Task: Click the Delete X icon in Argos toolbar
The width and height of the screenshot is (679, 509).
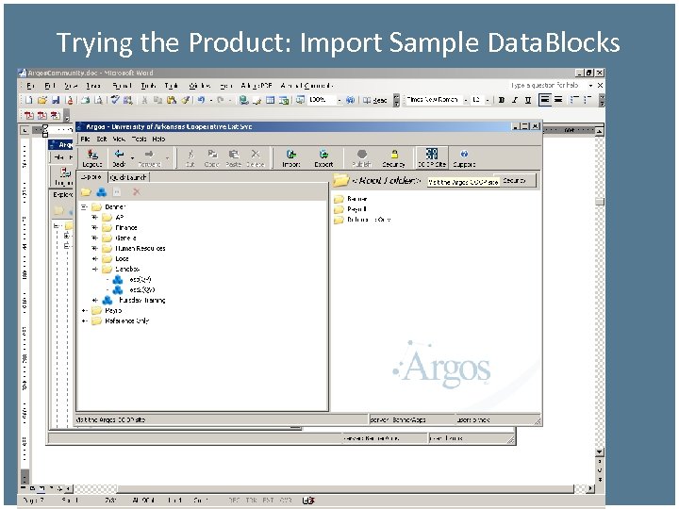Action: (255, 158)
